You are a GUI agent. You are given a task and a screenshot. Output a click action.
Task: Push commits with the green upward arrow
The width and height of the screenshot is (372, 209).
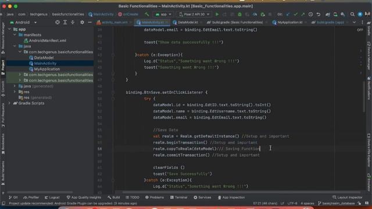point(303,15)
